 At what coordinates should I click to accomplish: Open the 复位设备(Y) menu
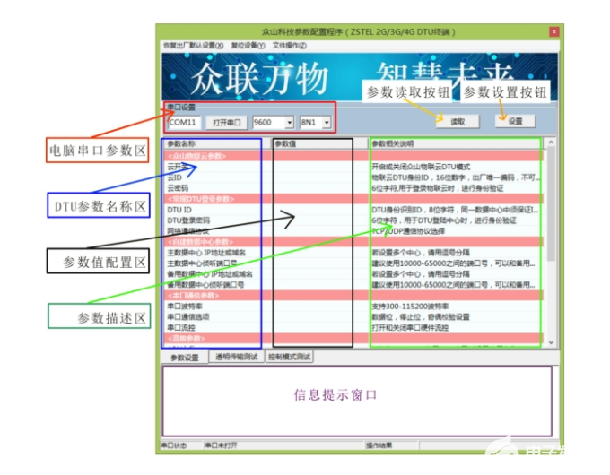pos(248,46)
